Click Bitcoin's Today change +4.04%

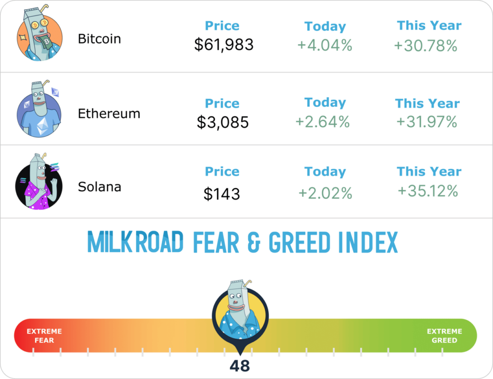(x=324, y=46)
